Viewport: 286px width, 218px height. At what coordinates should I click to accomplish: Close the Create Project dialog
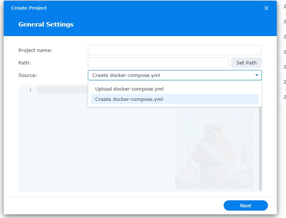266,8
